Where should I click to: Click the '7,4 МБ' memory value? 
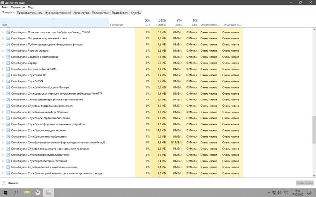162,161
